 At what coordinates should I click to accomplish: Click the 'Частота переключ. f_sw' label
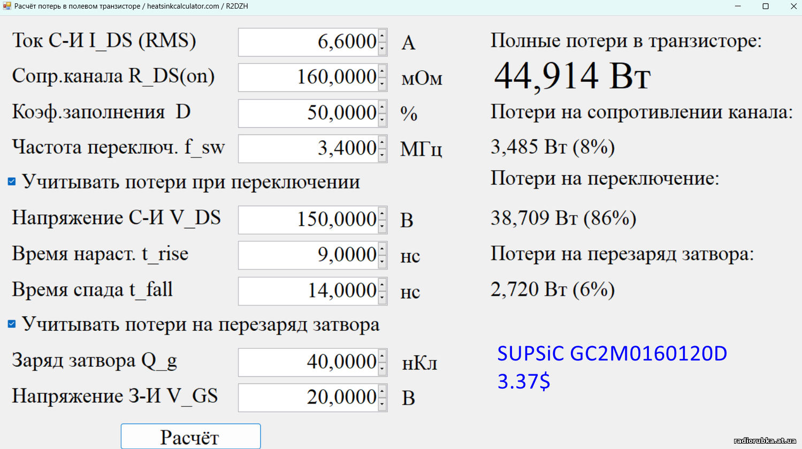tap(118, 147)
